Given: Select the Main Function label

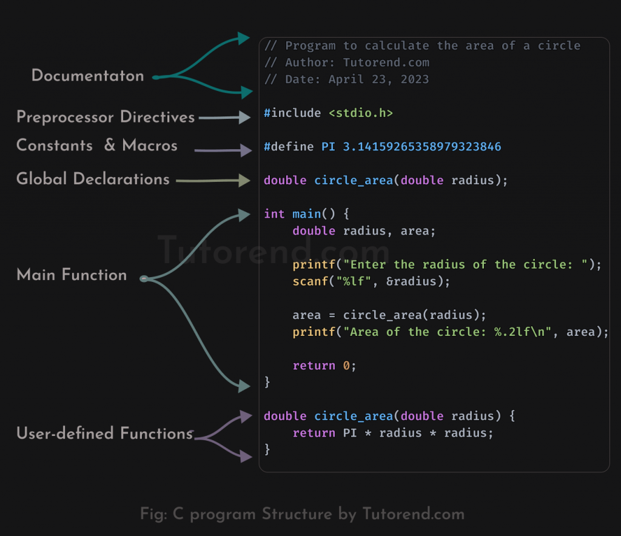Looking at the screenshot, I should click(x=72, y=274).
